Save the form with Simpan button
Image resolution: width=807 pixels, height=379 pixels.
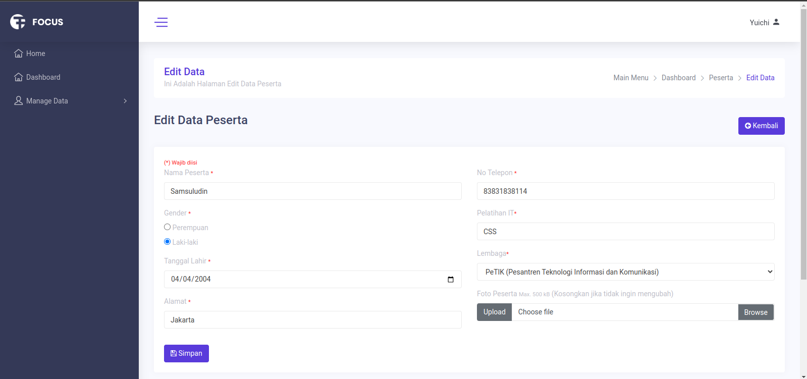186,353
